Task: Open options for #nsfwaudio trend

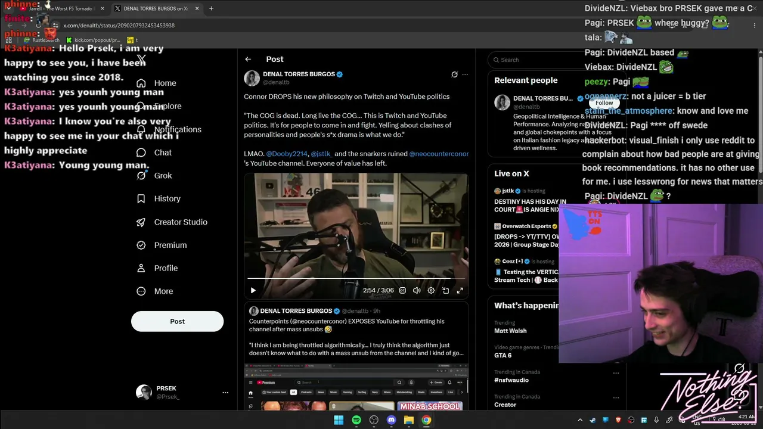Action: (x=616, y=373)
